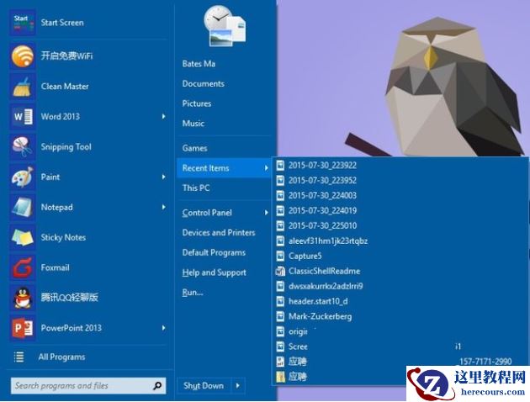Open Default Programs
This screenshot has width=530, height=402.
(x=214, y=252)
